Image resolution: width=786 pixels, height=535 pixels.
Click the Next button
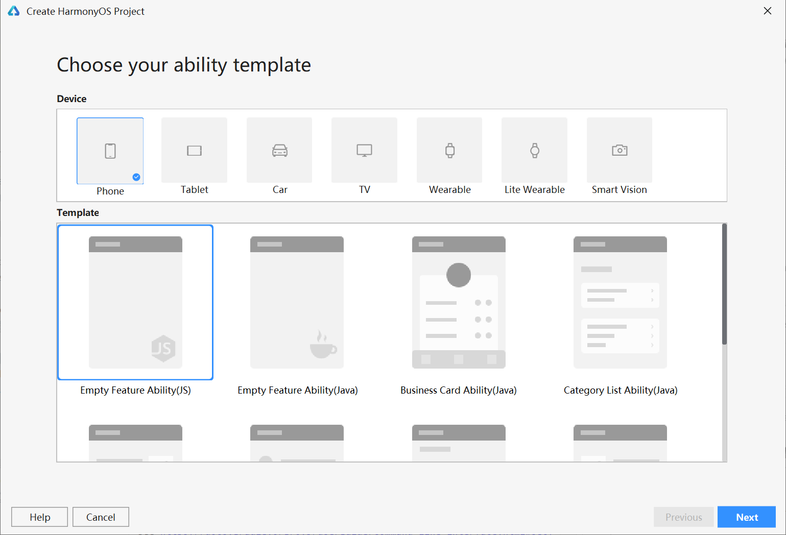747,517
